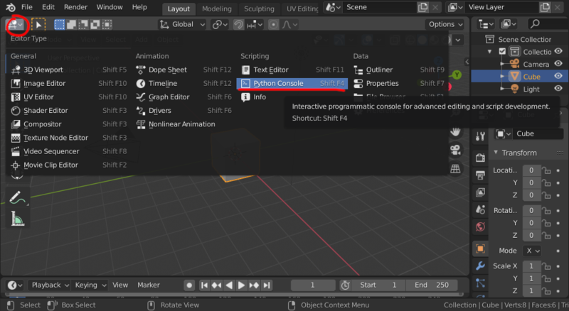Select Graph Editor entry
The image size is (569, 311).
[184, 97]
